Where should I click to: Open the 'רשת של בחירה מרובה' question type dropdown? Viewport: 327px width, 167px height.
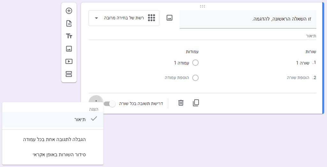[x=124, y=18]
